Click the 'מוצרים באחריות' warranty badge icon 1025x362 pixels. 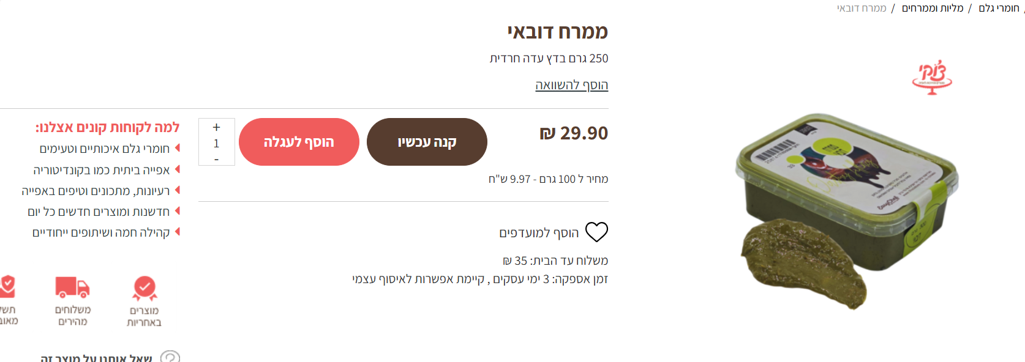tap(145, 289)
